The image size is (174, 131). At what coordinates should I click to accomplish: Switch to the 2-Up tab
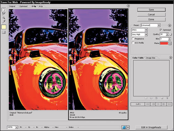point(34,6)
